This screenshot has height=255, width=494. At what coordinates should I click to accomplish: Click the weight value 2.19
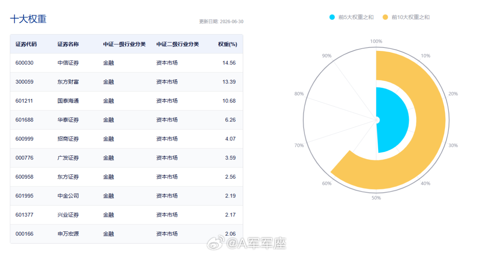coord(230,196)
